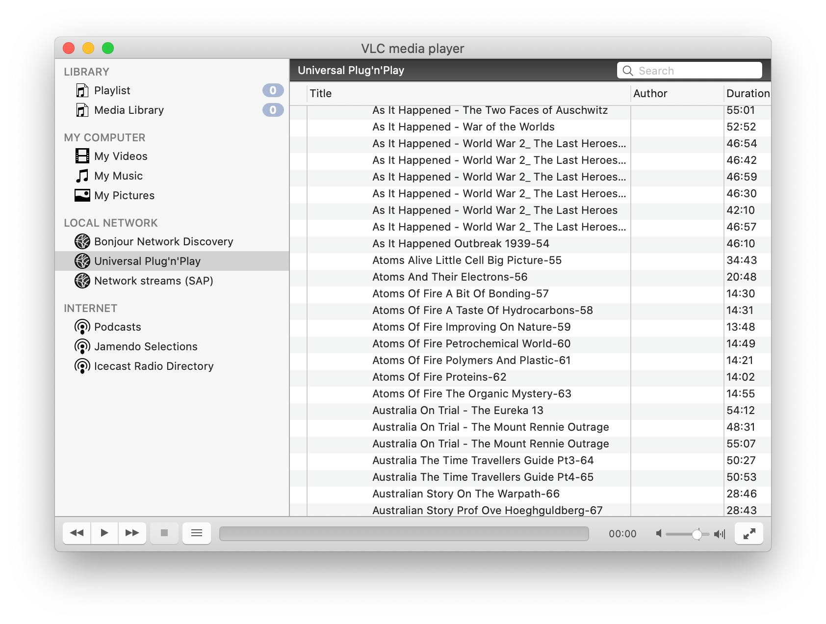Adjust the volume slider knob
Image resolution: width=826 pixels, height=624 pixels.
point(697,534)
